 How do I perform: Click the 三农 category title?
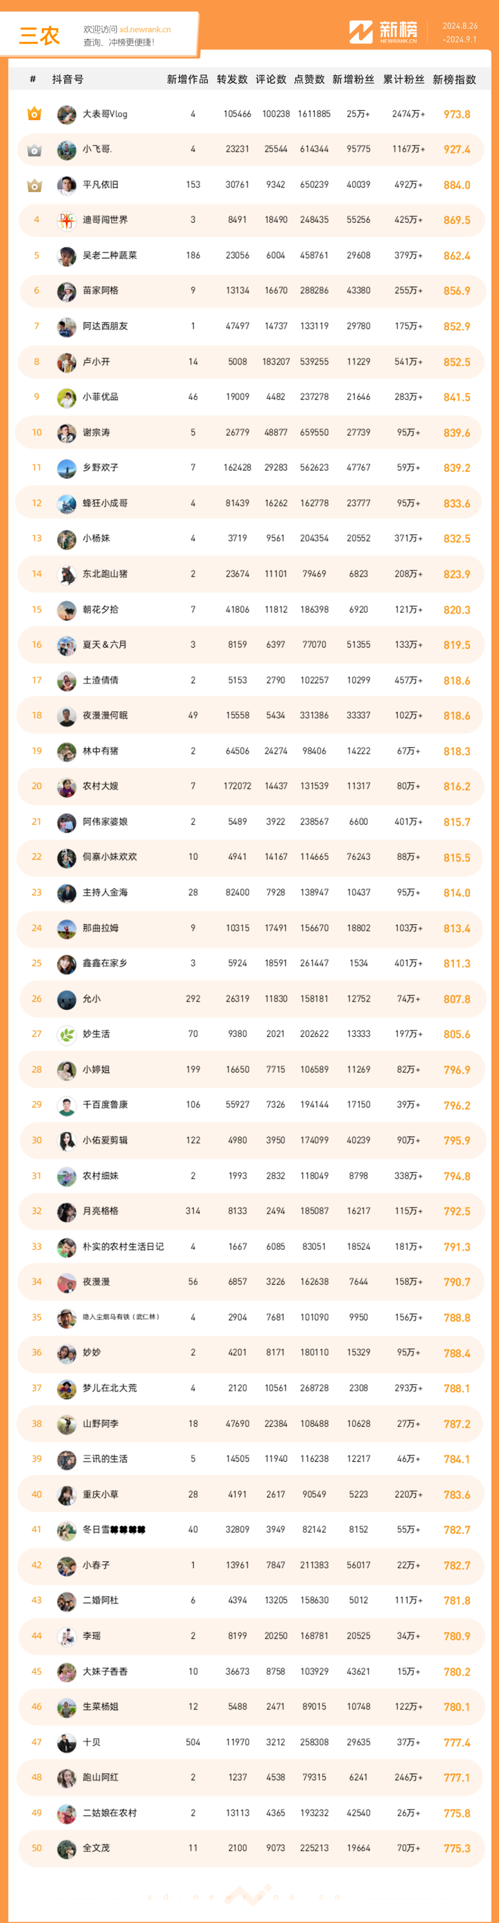point(39,35)
